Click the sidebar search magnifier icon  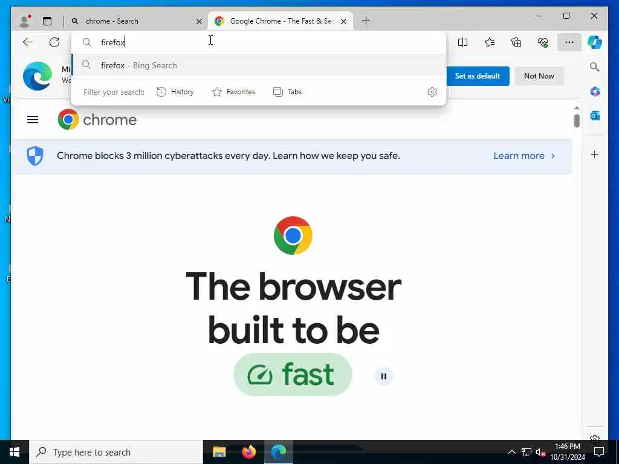[x=595, y=67]
